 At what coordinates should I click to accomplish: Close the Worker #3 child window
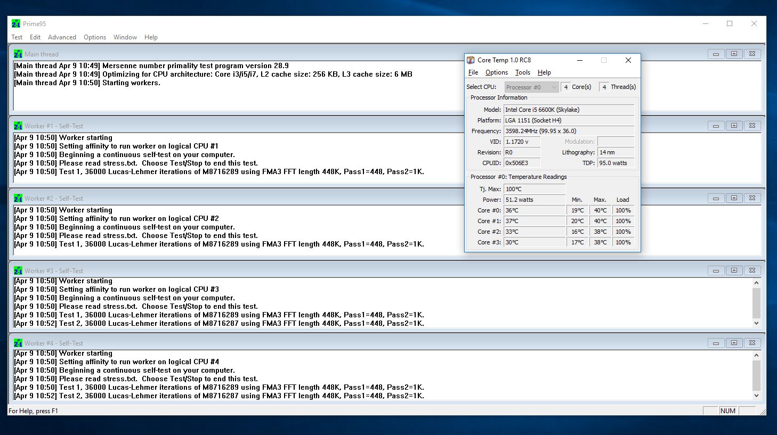tap(752, 270)
